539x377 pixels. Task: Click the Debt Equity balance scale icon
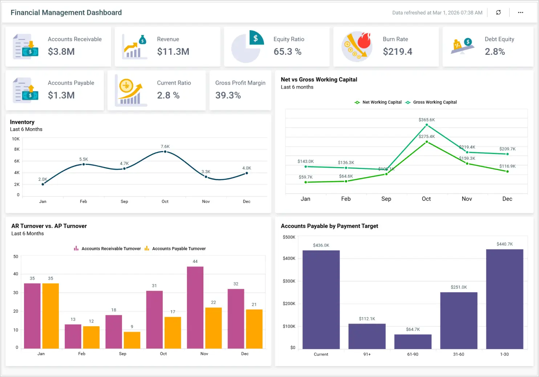[x=462, y=46]
